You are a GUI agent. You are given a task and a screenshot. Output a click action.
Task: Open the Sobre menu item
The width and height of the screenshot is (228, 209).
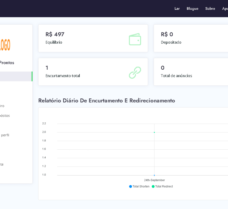tap(210, 8)
